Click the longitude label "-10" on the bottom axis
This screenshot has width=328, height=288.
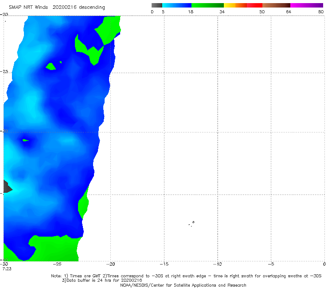coord(217,264)
